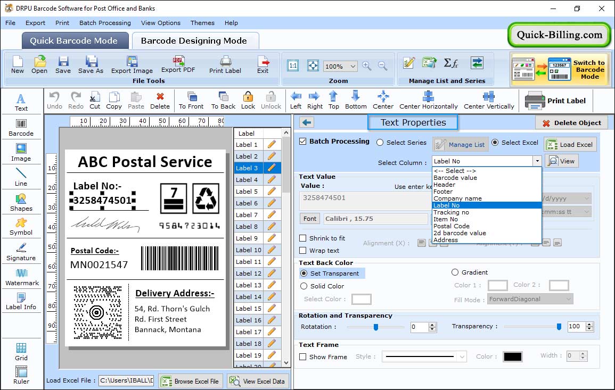The image size is (615, 390).
Task: Create a New label file
Action: pyautogui.click(x=18, y=65)
